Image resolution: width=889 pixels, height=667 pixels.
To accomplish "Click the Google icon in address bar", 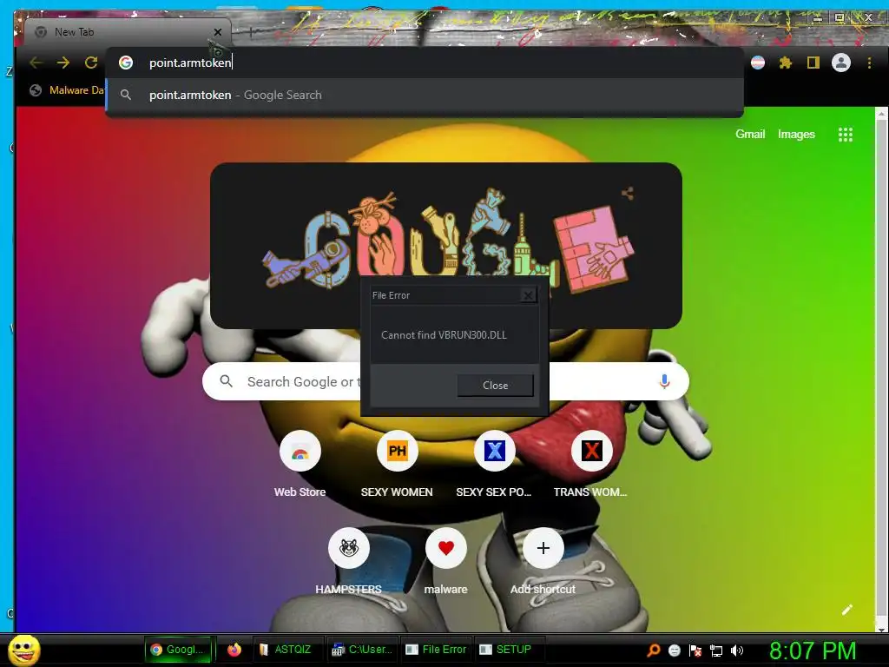I will pyautogui.click(x=126, y=63).
